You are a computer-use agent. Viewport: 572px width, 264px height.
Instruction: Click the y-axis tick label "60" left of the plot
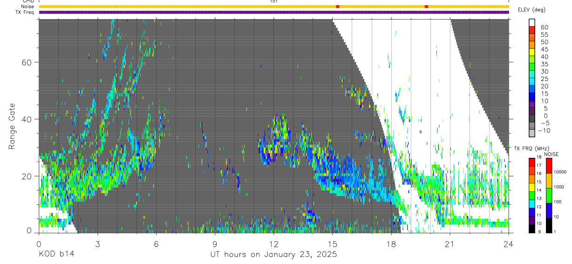(27, 62)
